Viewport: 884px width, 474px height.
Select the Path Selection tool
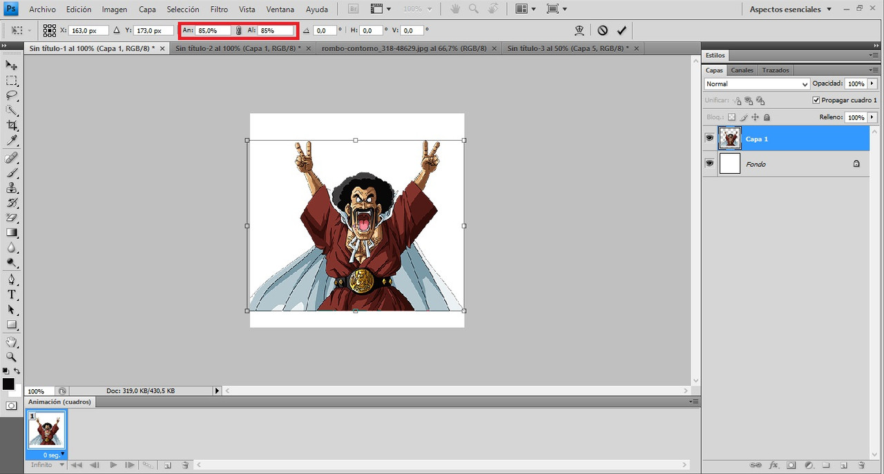[x=12, y=310]
